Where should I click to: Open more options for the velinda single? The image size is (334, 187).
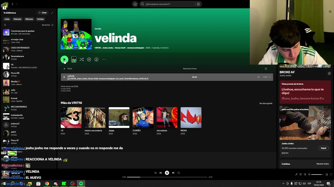point(104,59)
